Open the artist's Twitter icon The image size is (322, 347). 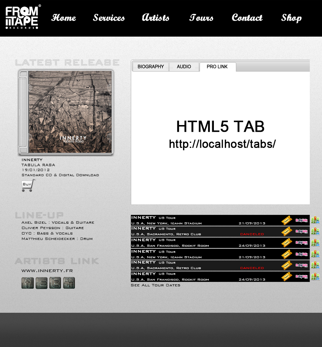[55, 283]
